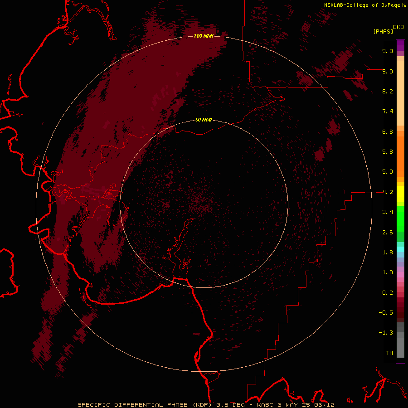The width and height of the screenshot is (408, 408).
Task: Click the 6.6 value on the color scale
Action: point(388,131)
